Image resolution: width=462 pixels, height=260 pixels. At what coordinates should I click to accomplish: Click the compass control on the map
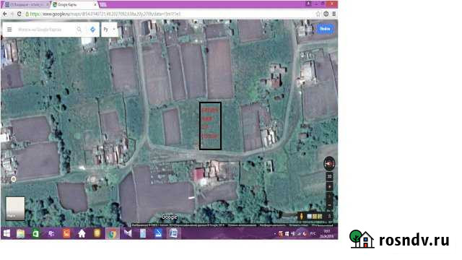coord(329,164)
